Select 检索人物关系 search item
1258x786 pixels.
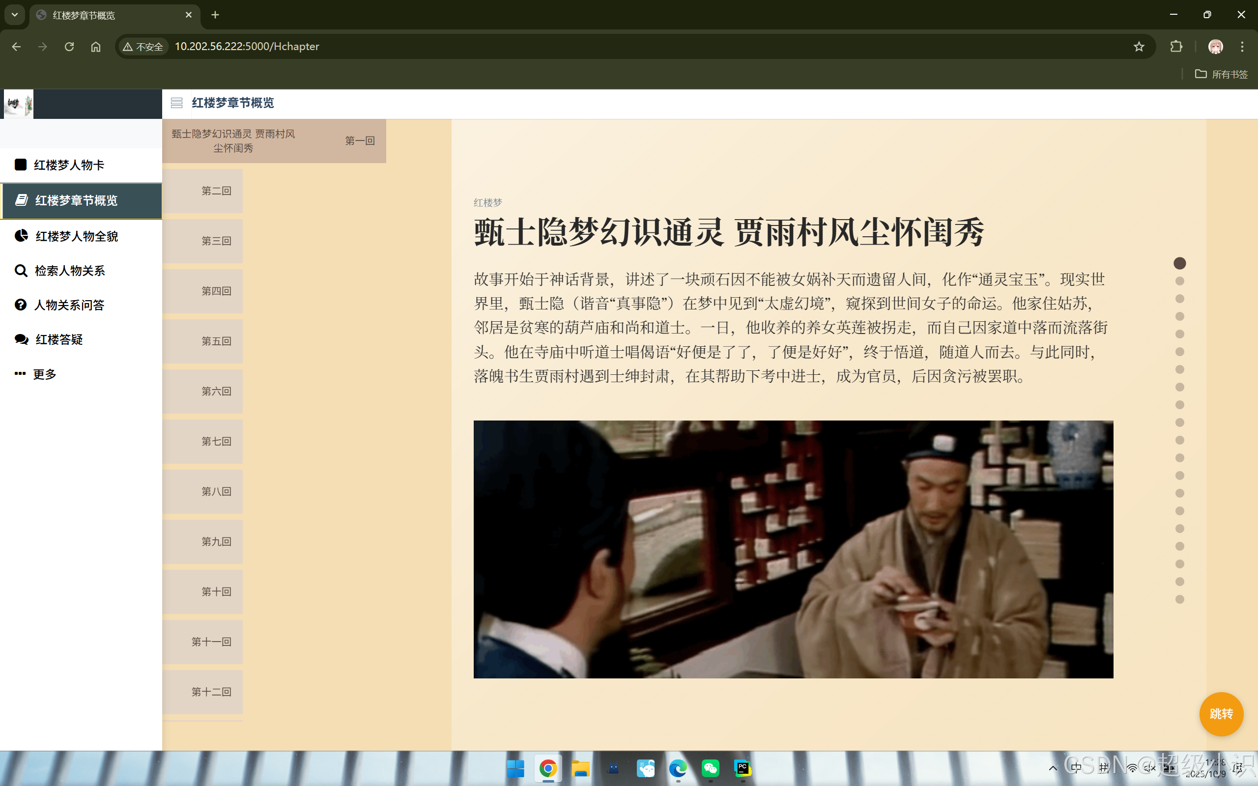pyautogui.click(x=69, y=271)
